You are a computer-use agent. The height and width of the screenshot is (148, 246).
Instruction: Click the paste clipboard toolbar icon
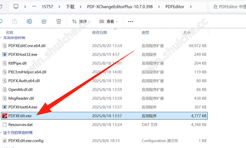[x=15, y=21]
